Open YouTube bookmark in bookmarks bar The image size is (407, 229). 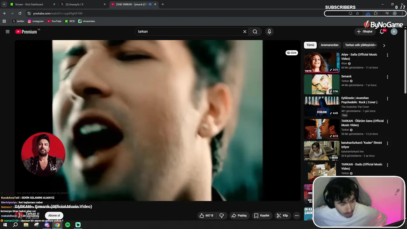pos(54,21)
